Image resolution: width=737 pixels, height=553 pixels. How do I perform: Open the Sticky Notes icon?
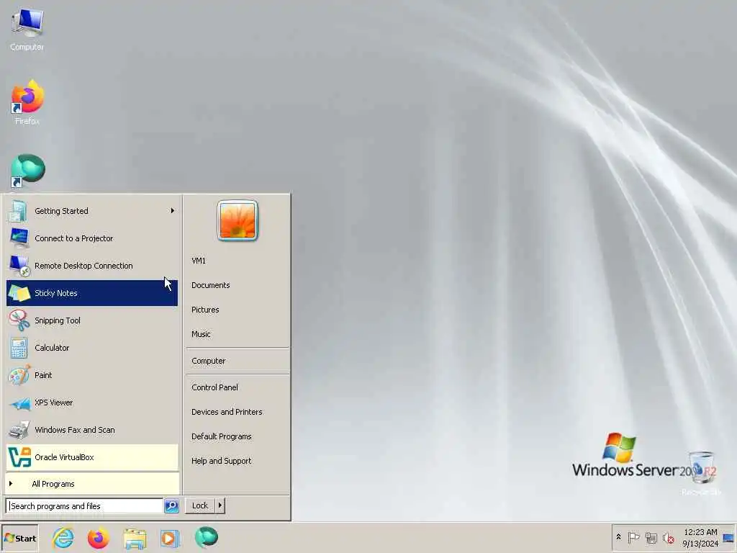click(19, 293)
